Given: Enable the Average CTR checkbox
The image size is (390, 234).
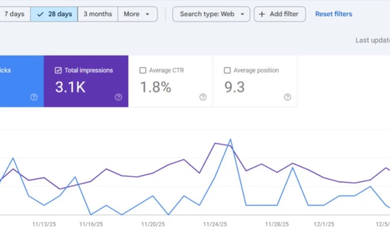Looking at the screenshot, I should [143, 70].
